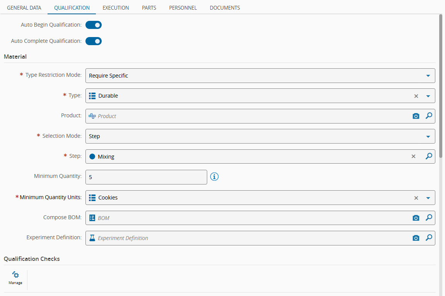Expand the Selection Mode dropdown
445x296 pixels.
pos(428,137)
